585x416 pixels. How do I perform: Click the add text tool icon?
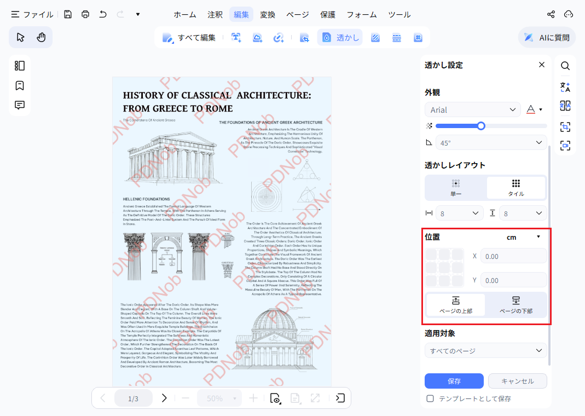(x=236, y=37)
